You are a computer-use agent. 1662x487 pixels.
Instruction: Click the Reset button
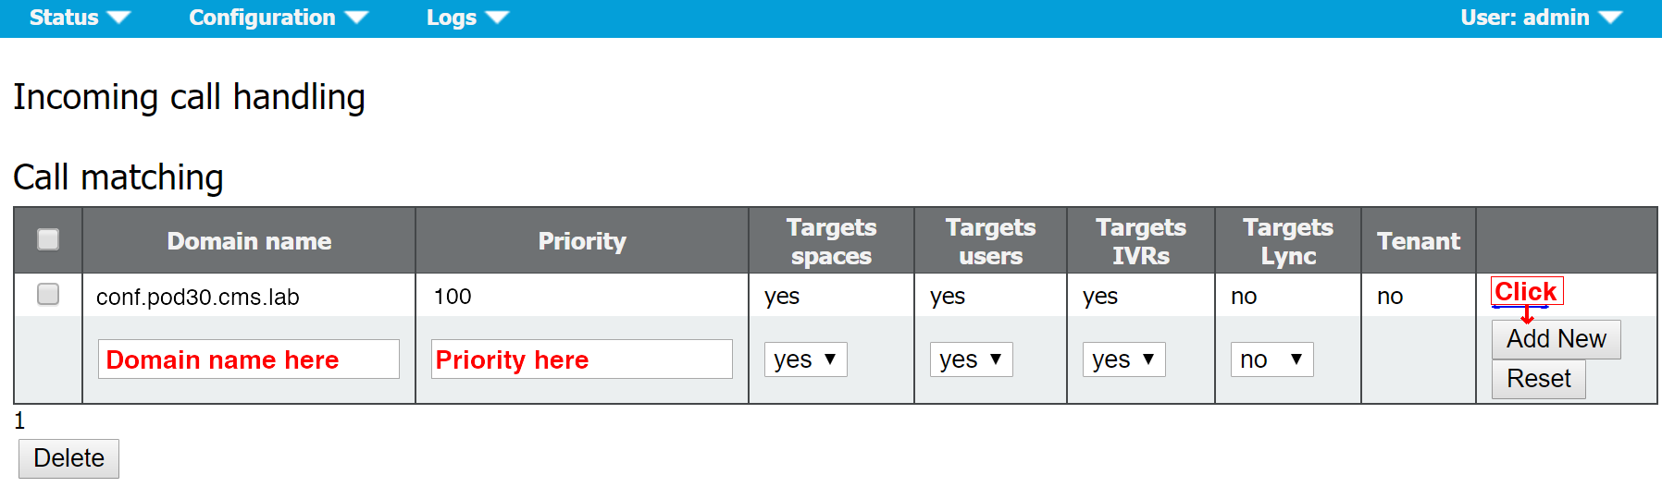click(1538, 379)
